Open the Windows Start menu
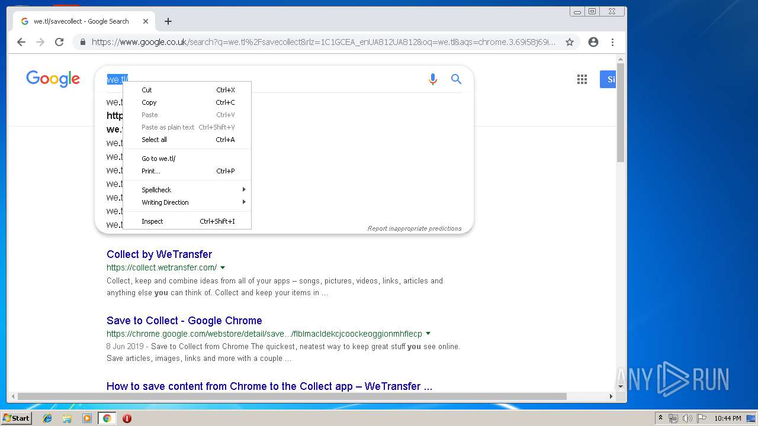758x426 pixels. click(x=17, y=418)
